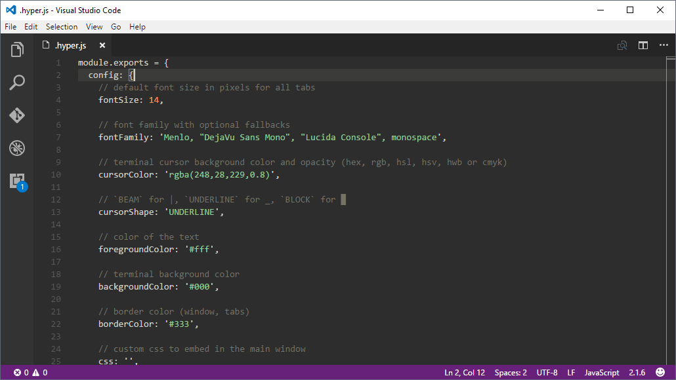Open the Debug view
Viewport: 676px width, 380px height.
coord(16,148)
